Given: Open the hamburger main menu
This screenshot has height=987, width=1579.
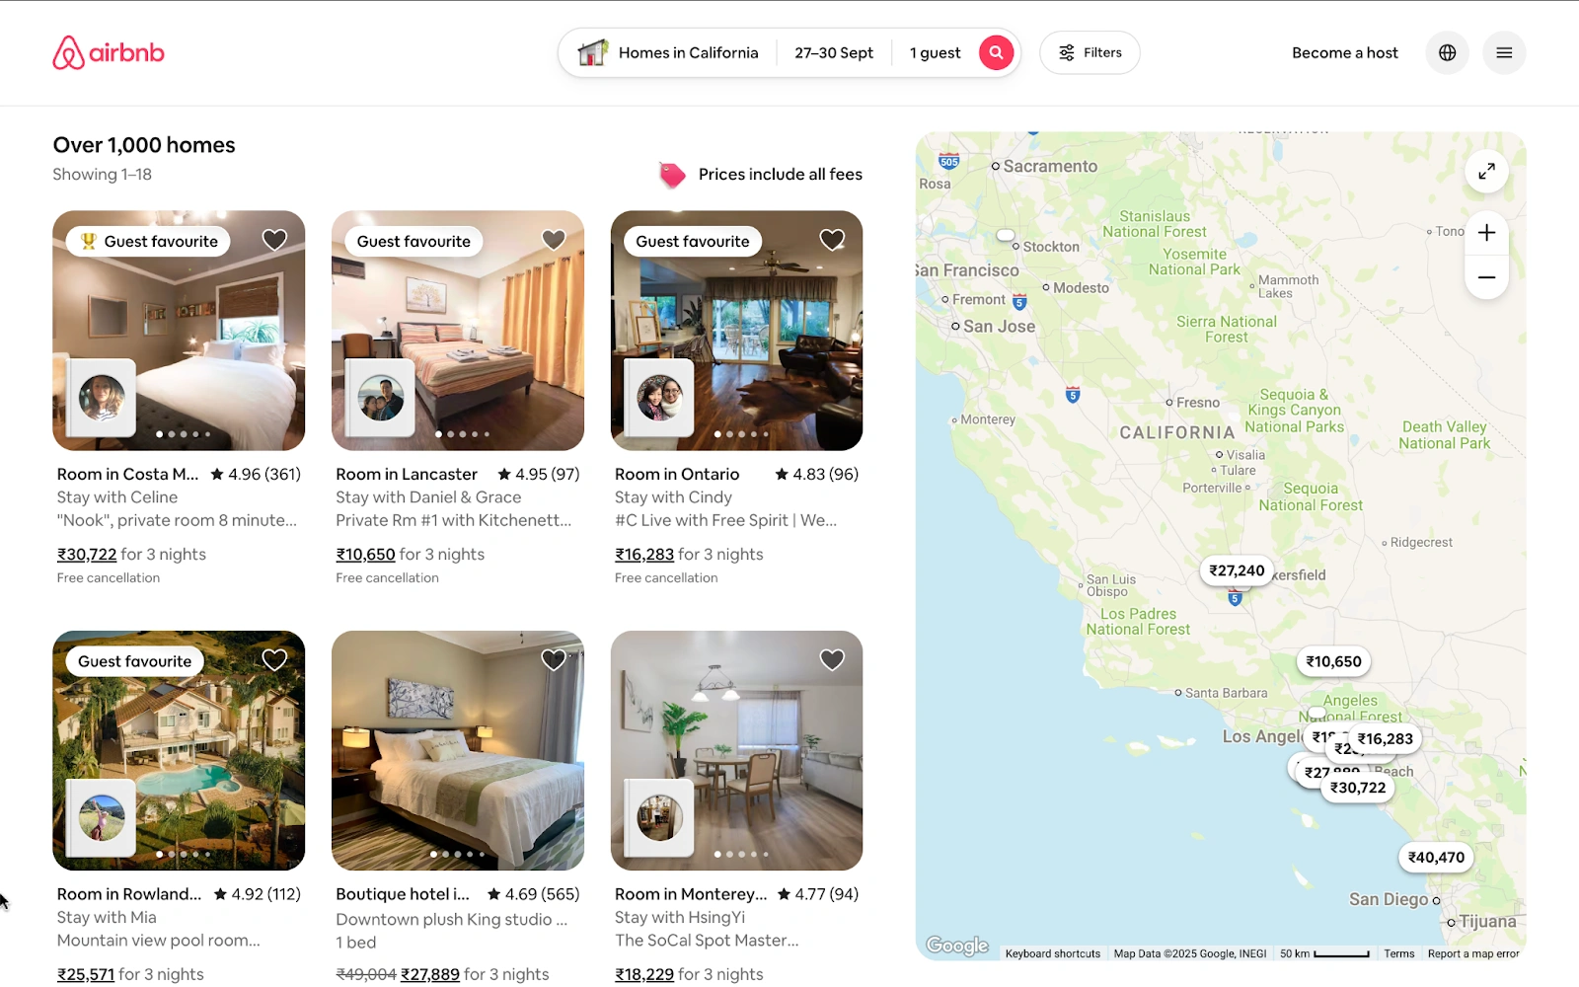Looking at the screenshot, I should tap(1504, 52).
